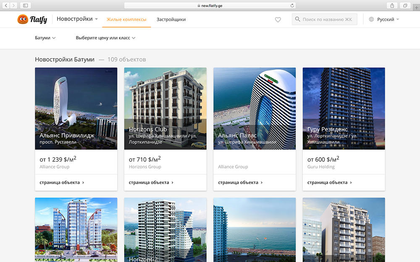Screen dimensions: 420x262
Task: Click the new.flatfy.ge address bar
Action: (x=210, y=5)
